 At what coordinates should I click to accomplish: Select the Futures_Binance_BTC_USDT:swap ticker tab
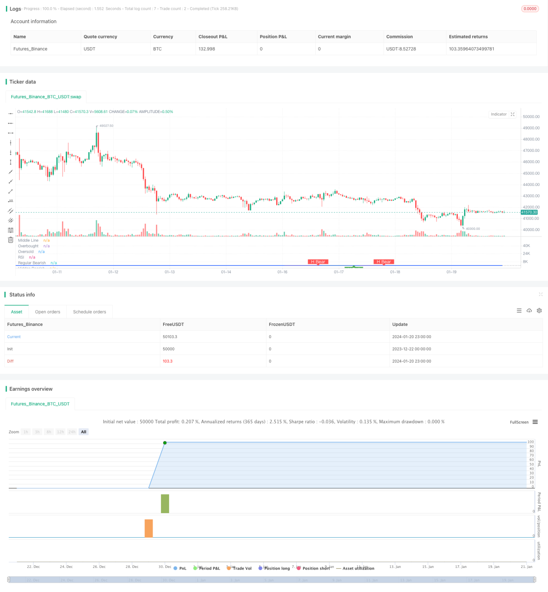46,97
